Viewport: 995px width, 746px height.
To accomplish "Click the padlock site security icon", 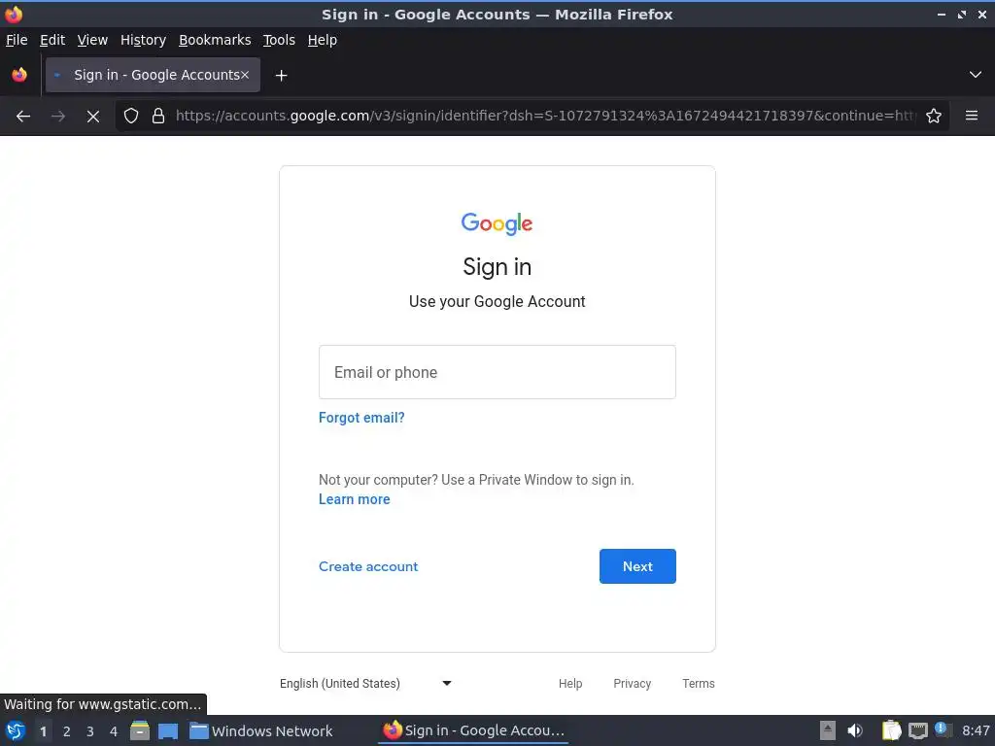I will [x=158, y=116].
